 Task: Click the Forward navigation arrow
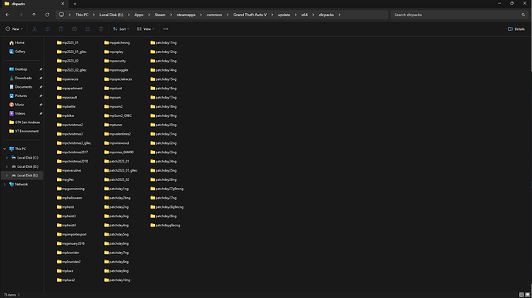coord(21,15)
